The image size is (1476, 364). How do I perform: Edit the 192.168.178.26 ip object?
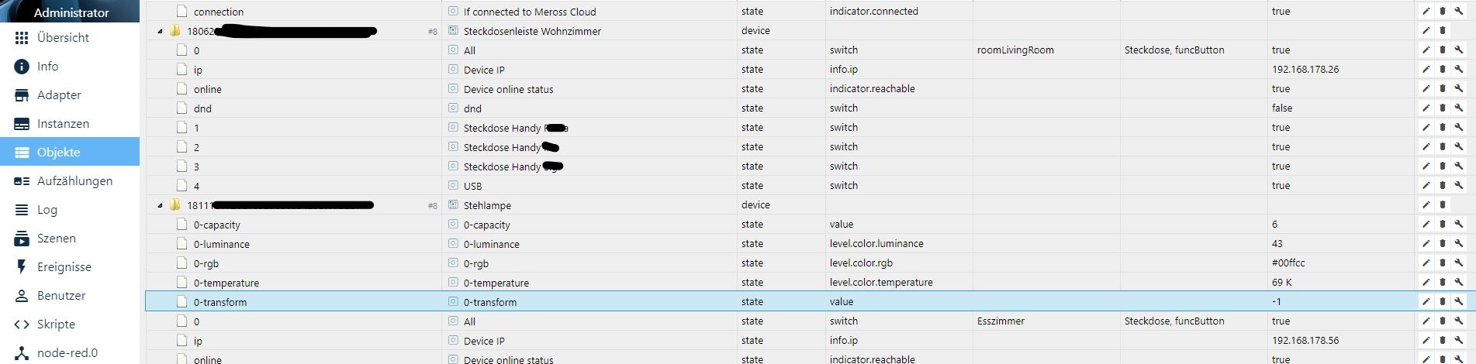[1426, 70]
